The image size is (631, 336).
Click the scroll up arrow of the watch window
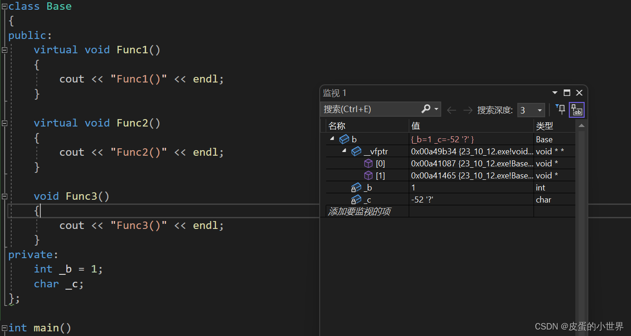(x=581, y=126)
